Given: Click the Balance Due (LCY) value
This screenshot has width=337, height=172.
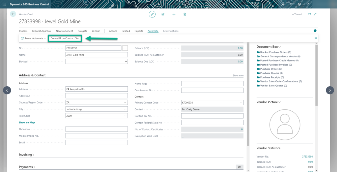Looking at the screenshot, I should [240, 61].
